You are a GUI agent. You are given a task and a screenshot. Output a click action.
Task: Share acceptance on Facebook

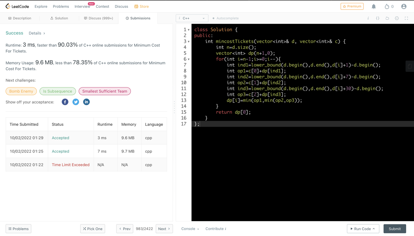tap(65, 102)
